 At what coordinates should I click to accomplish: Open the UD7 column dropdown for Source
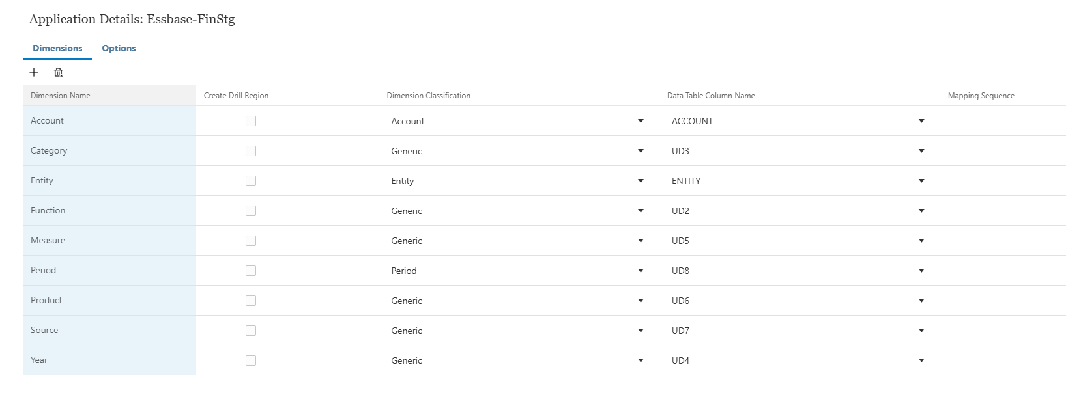point(921,331)
